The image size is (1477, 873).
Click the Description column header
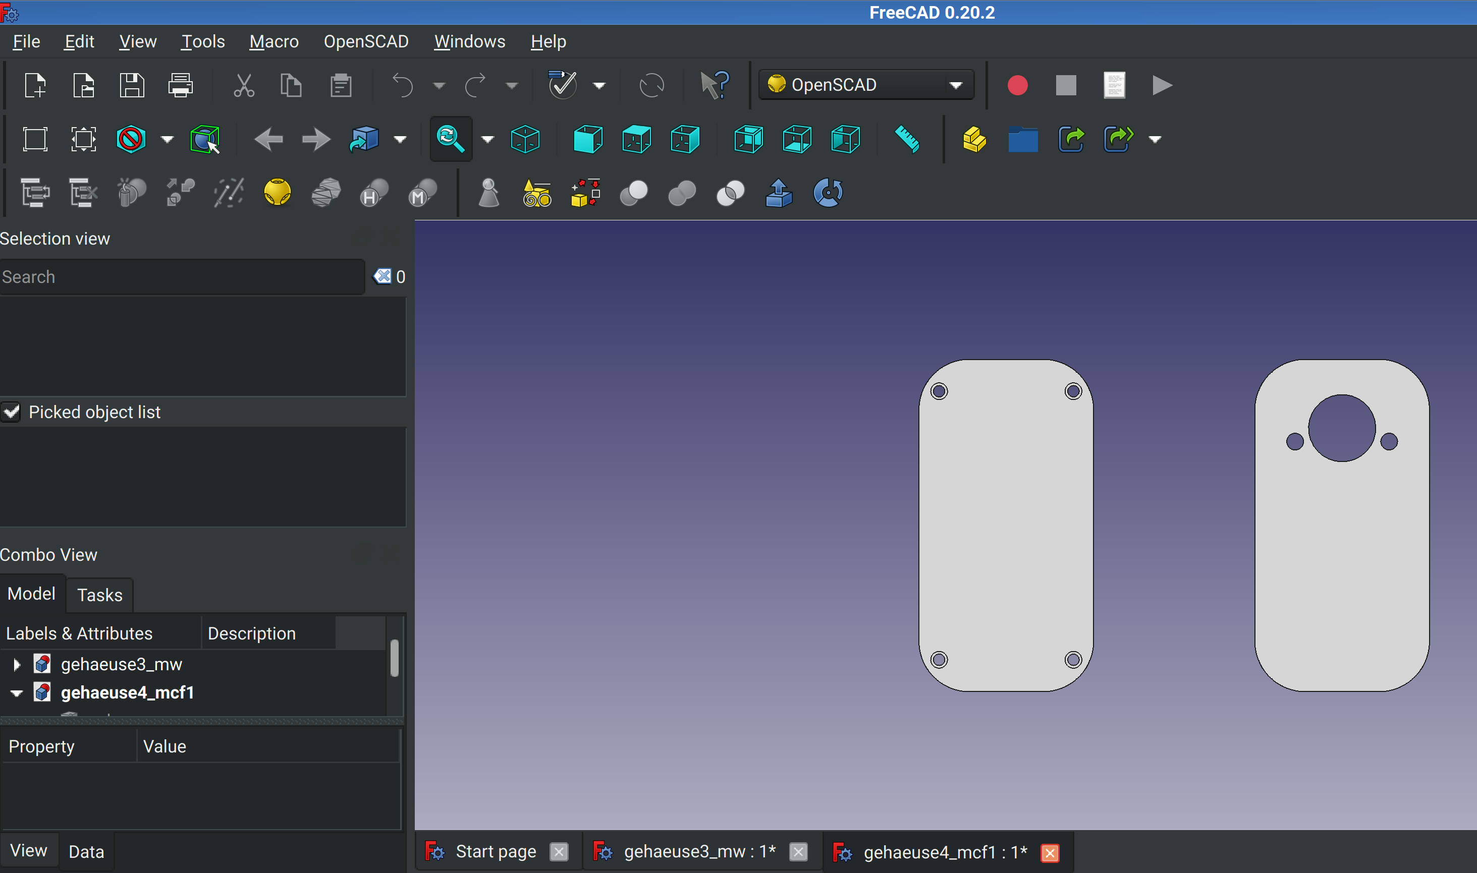click(x=268, y=633)
